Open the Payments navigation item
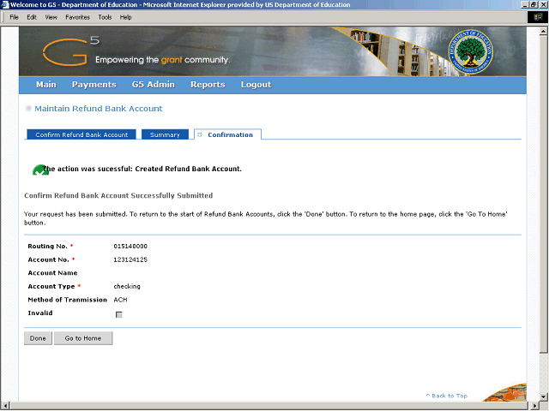This screenshot has height=411, width=549. click(x=94, y=85)
